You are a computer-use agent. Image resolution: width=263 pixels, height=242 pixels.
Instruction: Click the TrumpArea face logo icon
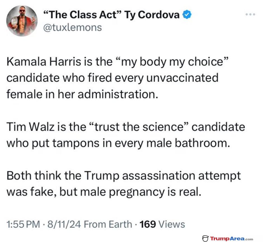(205, 238)
